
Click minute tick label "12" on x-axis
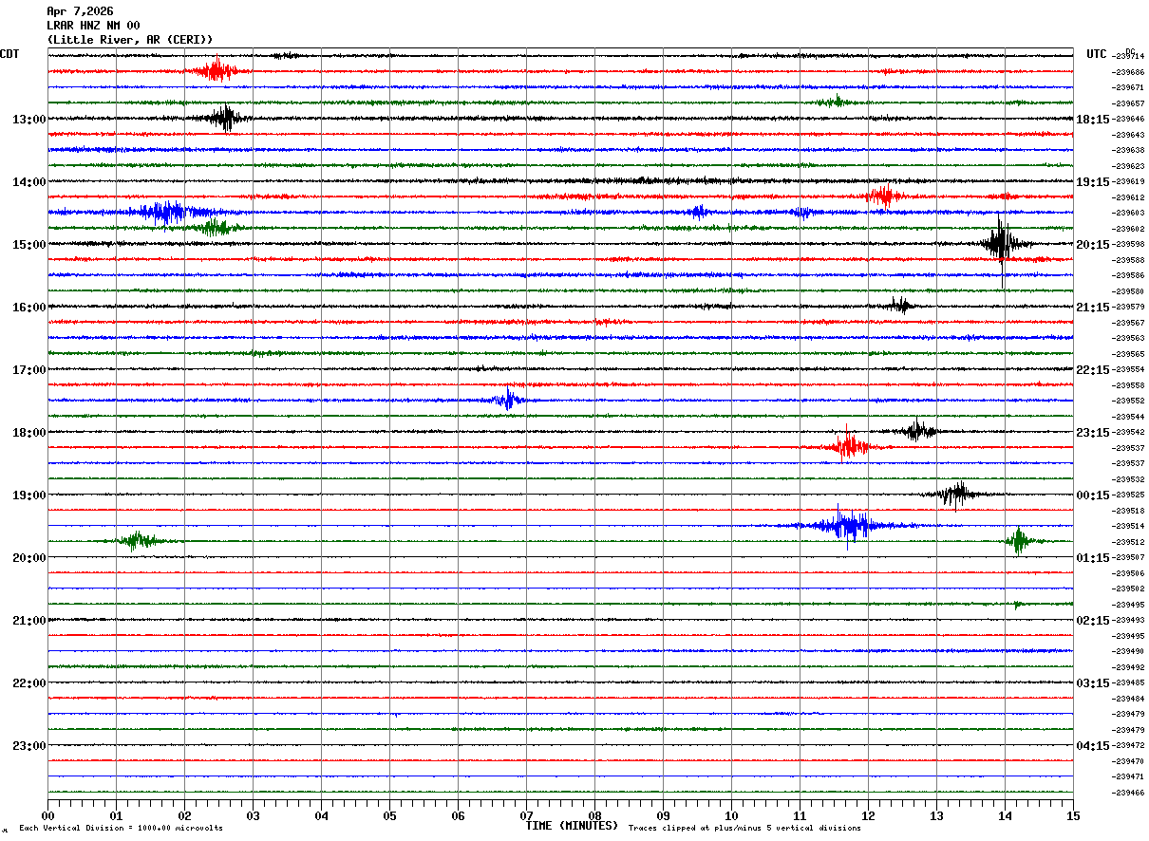coord(868,815)
